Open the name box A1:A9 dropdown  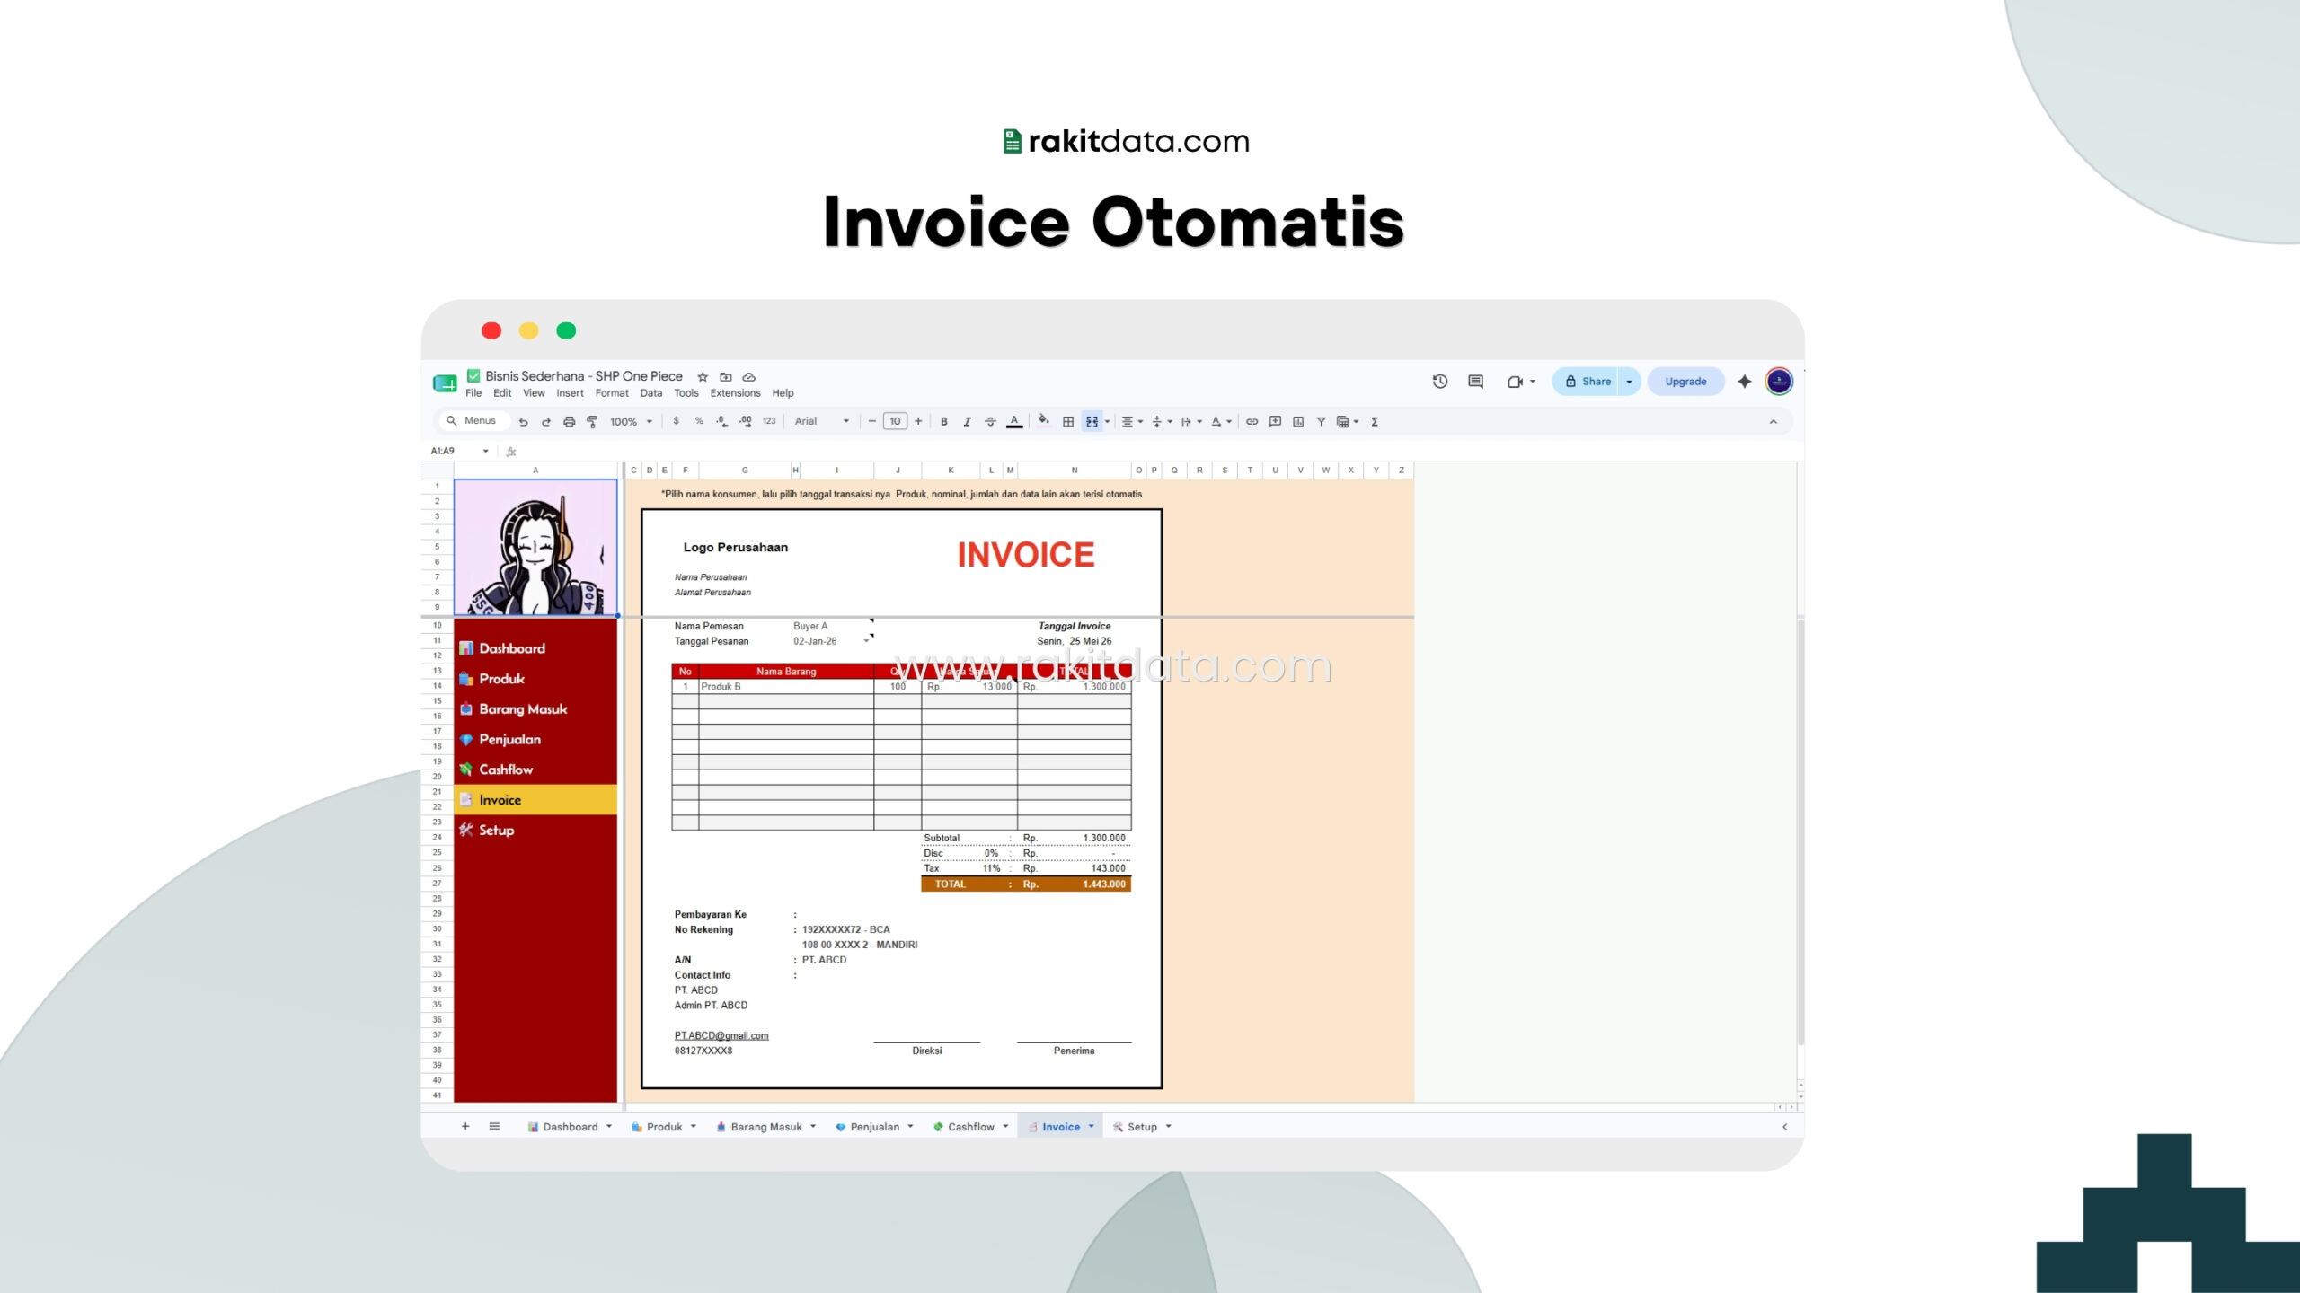tap(485, 451)
